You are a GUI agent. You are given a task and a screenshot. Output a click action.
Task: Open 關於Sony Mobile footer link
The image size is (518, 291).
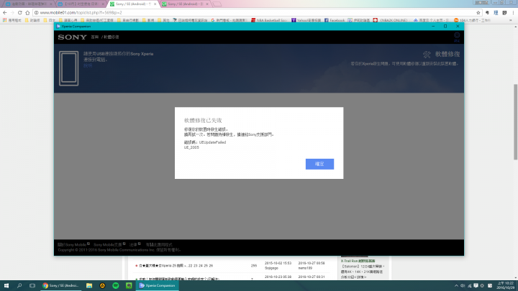72,245
